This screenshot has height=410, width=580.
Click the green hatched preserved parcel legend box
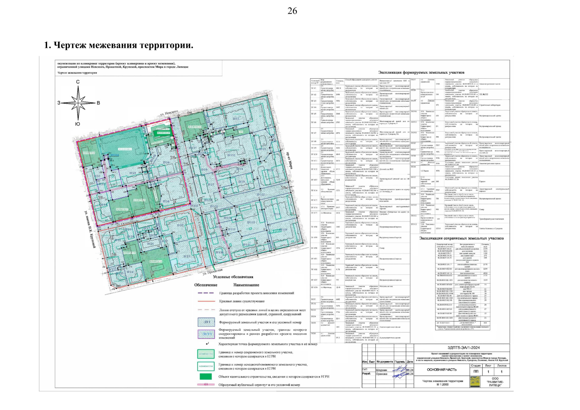206,354
